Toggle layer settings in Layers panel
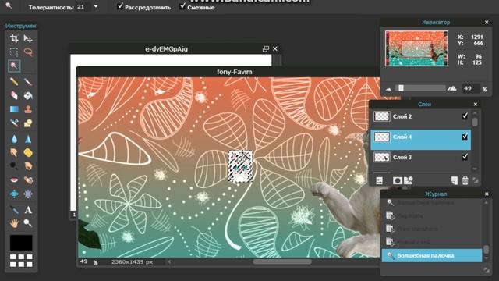This screenshot has height=281, width=499. [x=380, y=180]
